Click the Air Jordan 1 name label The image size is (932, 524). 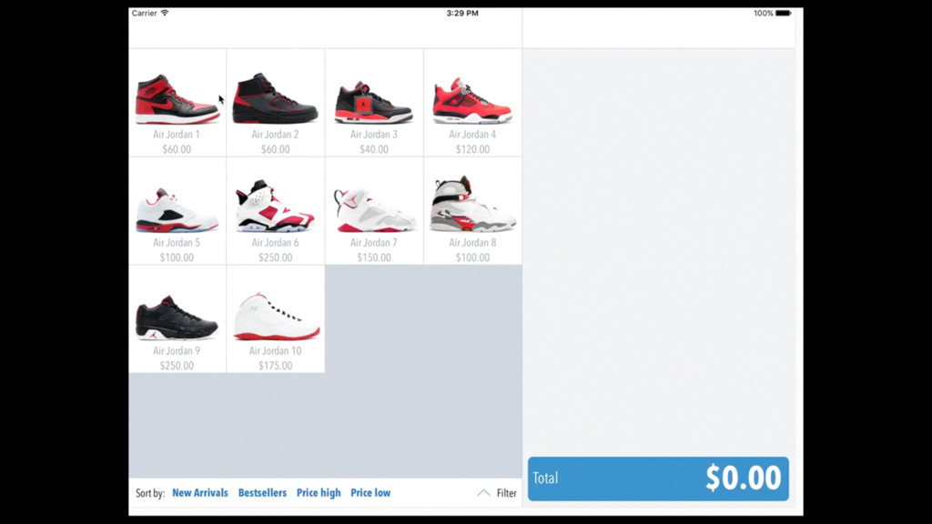click(177, 135)
